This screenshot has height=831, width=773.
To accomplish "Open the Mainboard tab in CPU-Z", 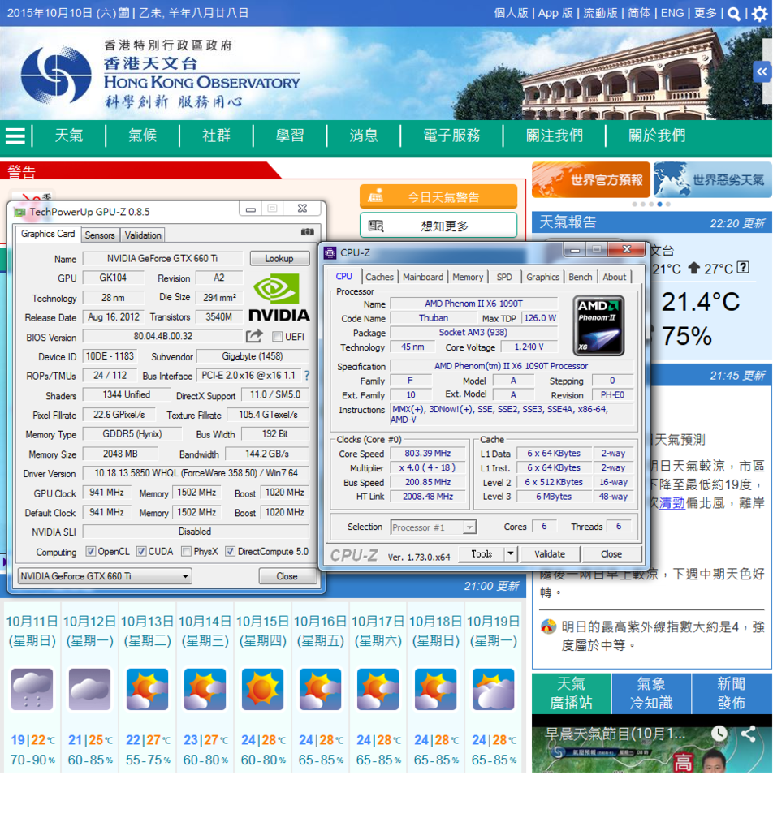I will tap(422, 277).
